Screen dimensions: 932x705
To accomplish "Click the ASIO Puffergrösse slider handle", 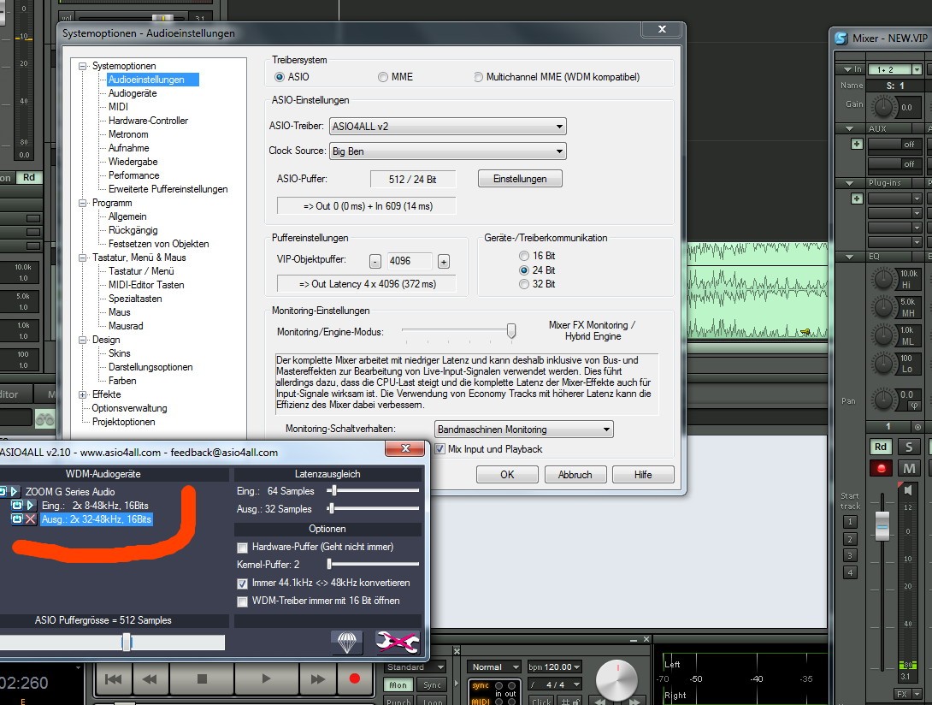I will pos(127,642).
